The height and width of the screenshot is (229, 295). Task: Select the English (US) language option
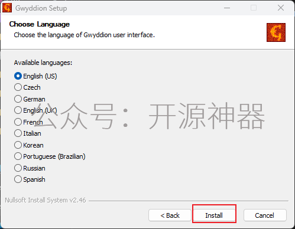tap(35, 76)
